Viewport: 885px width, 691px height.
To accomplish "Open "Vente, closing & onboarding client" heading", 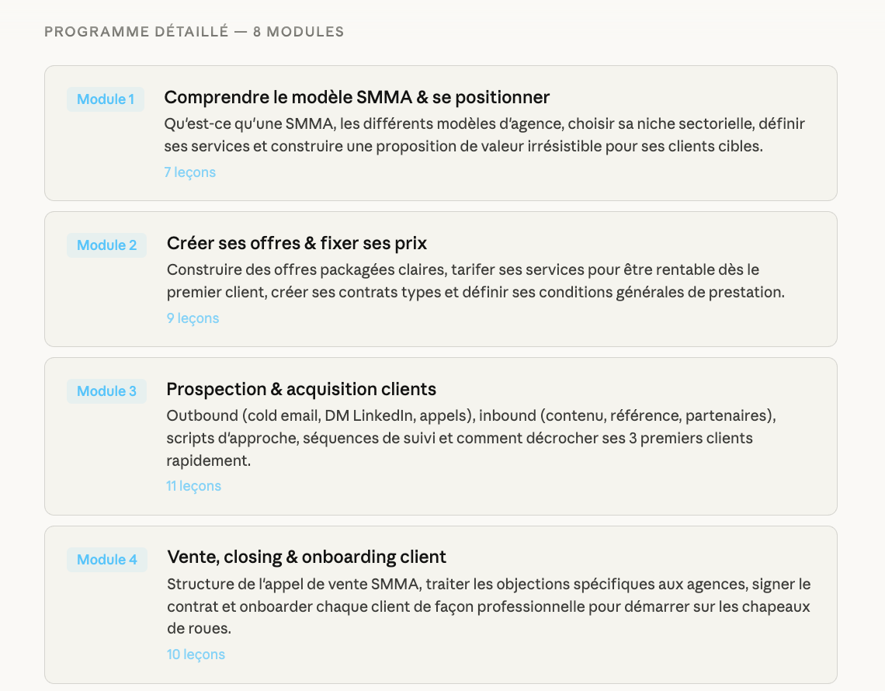I will click(x=307, y=557).
